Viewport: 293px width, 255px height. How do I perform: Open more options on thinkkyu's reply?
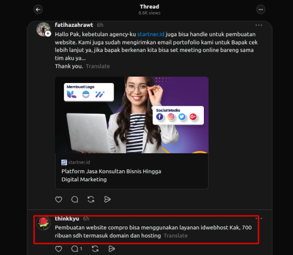click(259, 218)
